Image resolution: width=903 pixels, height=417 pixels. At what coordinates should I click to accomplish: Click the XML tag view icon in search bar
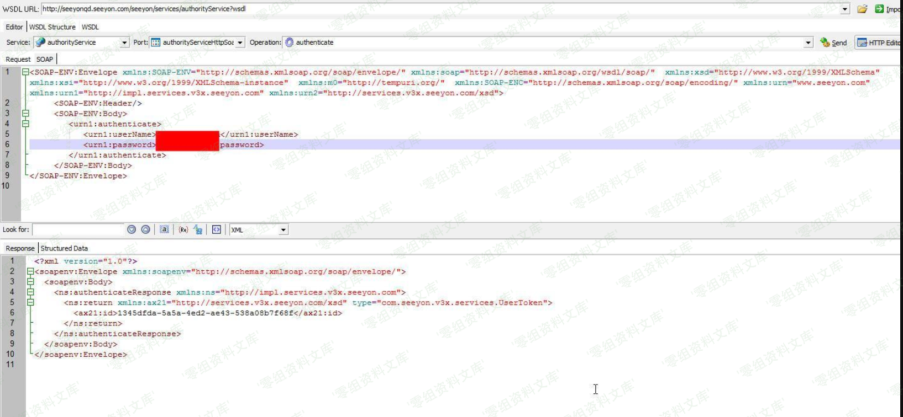(217, 229)
